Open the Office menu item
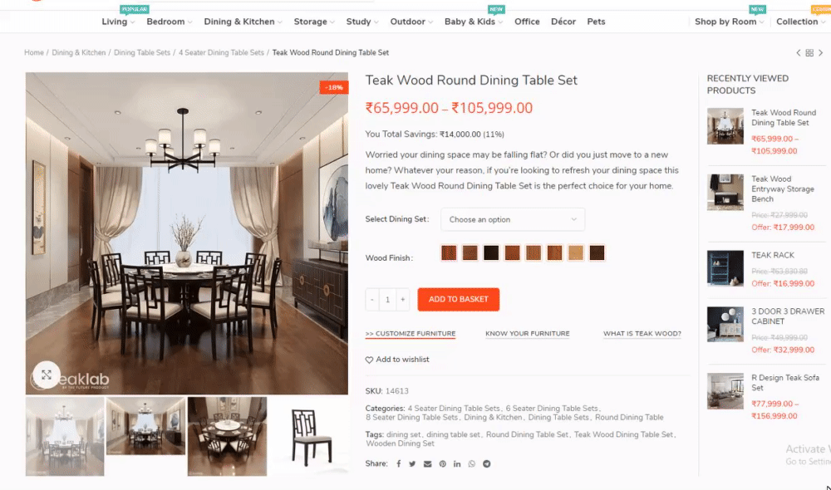 click(x=527, y=22)
